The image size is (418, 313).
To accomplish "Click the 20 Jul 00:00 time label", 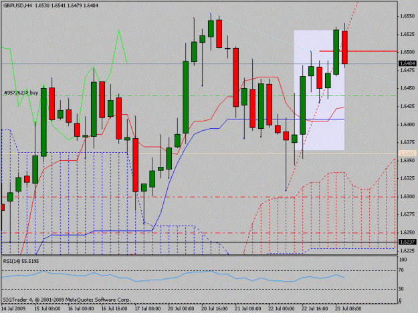I will point(181,309).
